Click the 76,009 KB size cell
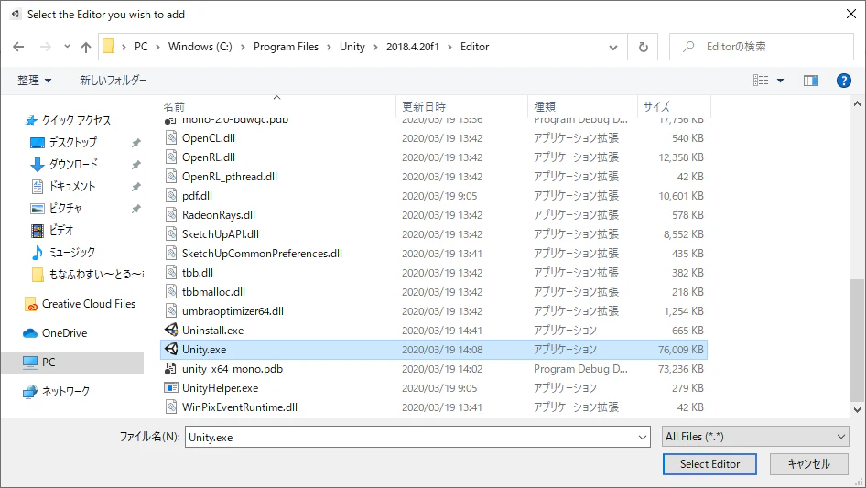Screen dimensions: 866x488 (680, 350)
